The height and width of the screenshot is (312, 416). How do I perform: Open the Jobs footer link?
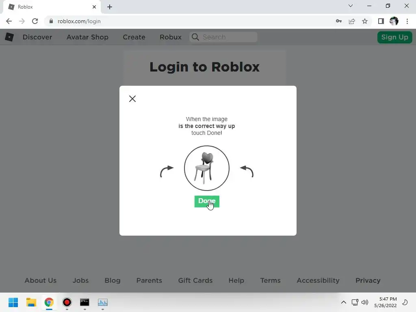coord(81,280)
